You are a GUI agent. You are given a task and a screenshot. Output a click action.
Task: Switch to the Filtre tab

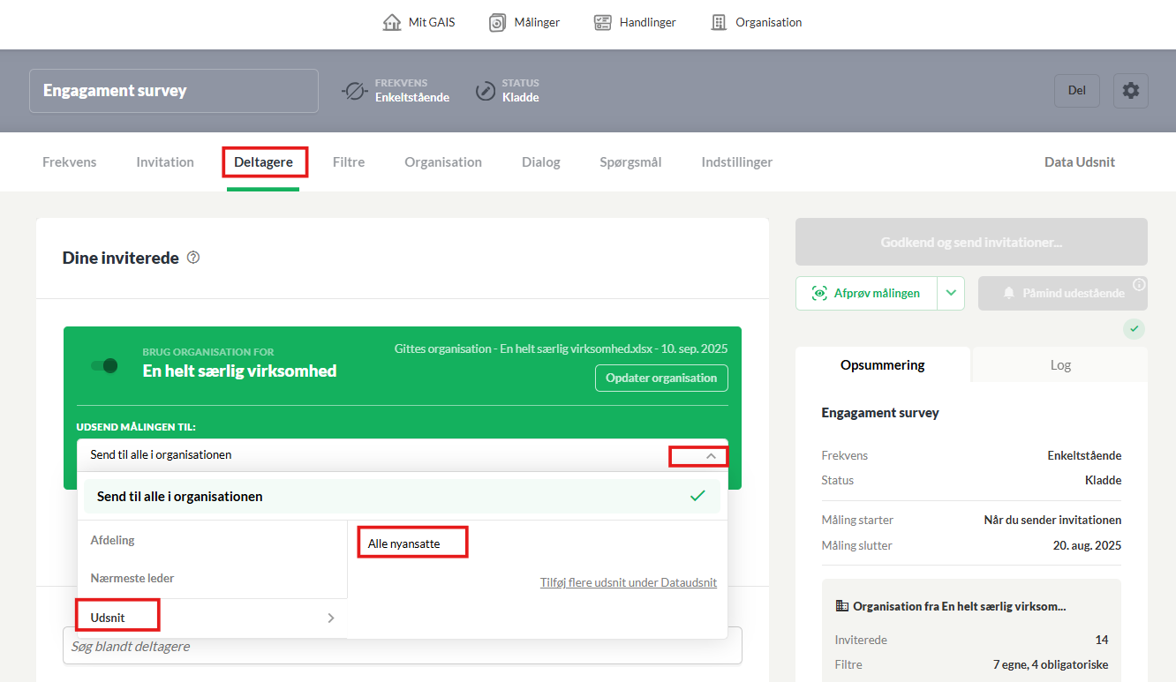coord(349,162)
